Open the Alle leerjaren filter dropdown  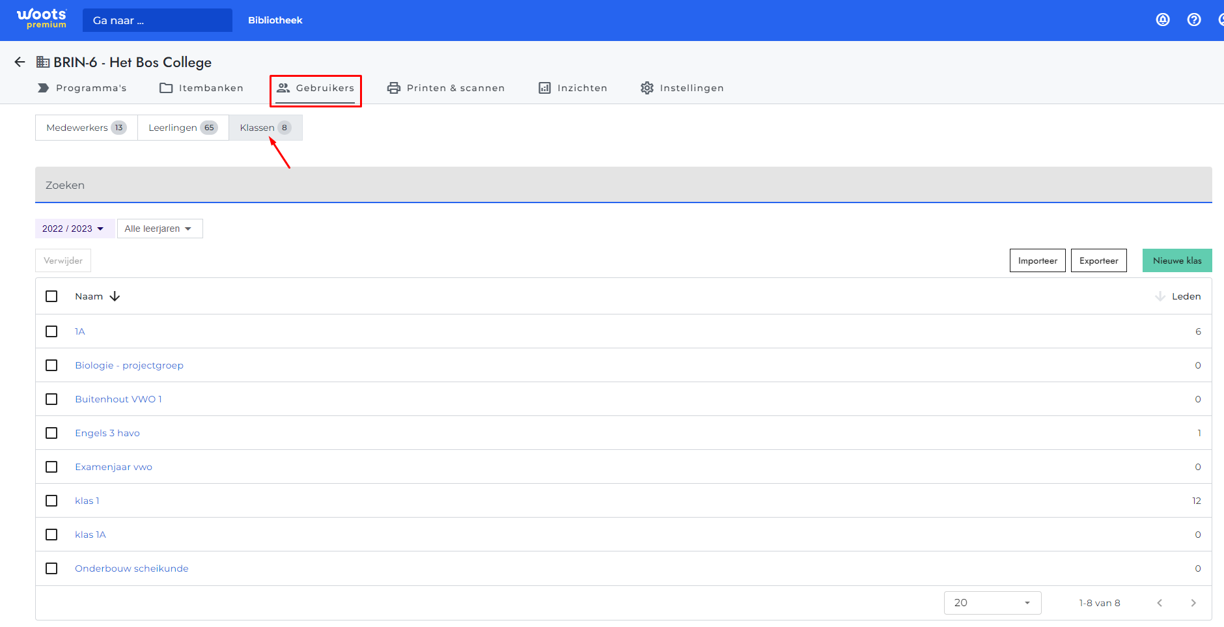tap(160, 229)
